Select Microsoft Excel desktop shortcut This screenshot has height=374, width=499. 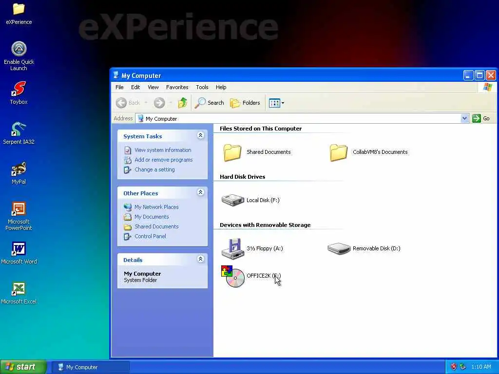(19, 293)
